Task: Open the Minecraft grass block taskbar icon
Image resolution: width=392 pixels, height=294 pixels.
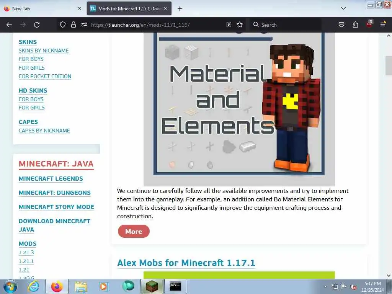Action: point(152,286)
